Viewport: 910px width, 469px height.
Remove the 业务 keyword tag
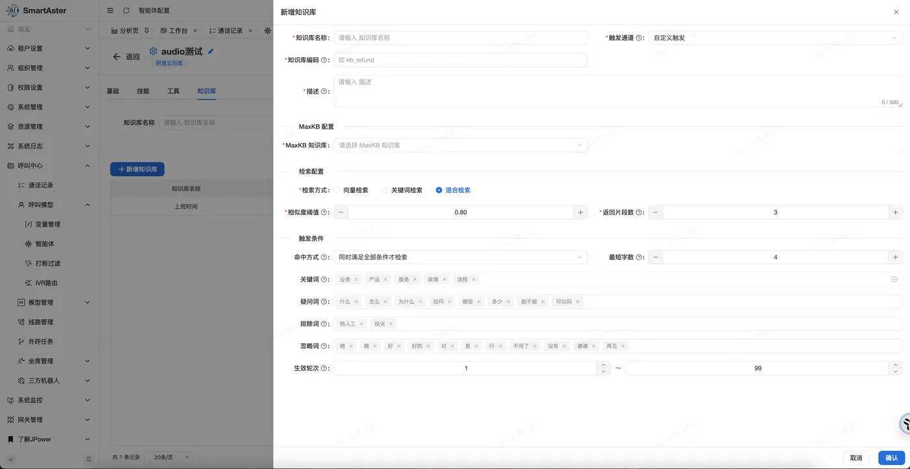pyautogui.click(x=356, y=279)
